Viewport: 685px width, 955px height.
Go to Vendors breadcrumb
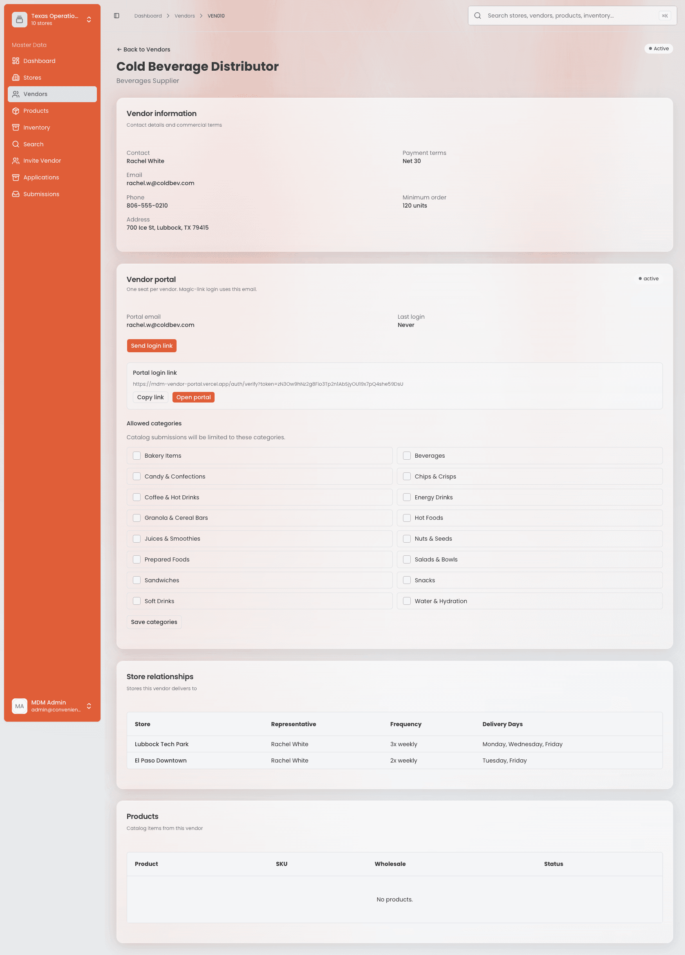(x=184, y=16)
